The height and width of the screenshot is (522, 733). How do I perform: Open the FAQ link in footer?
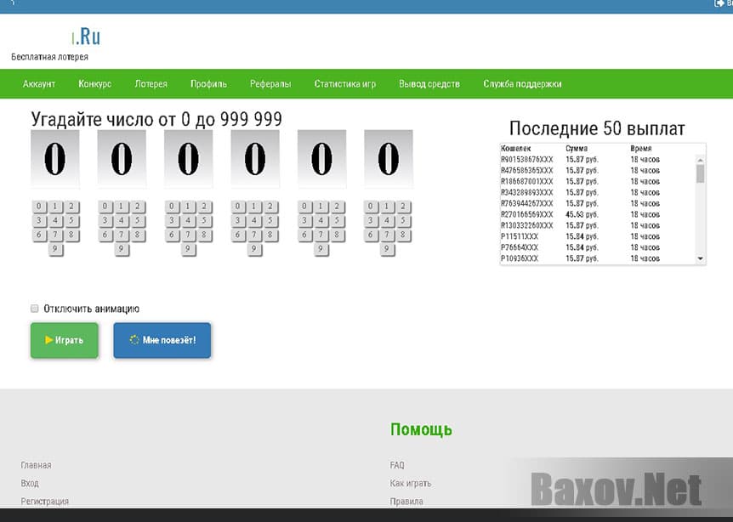[x=397, y=465]
